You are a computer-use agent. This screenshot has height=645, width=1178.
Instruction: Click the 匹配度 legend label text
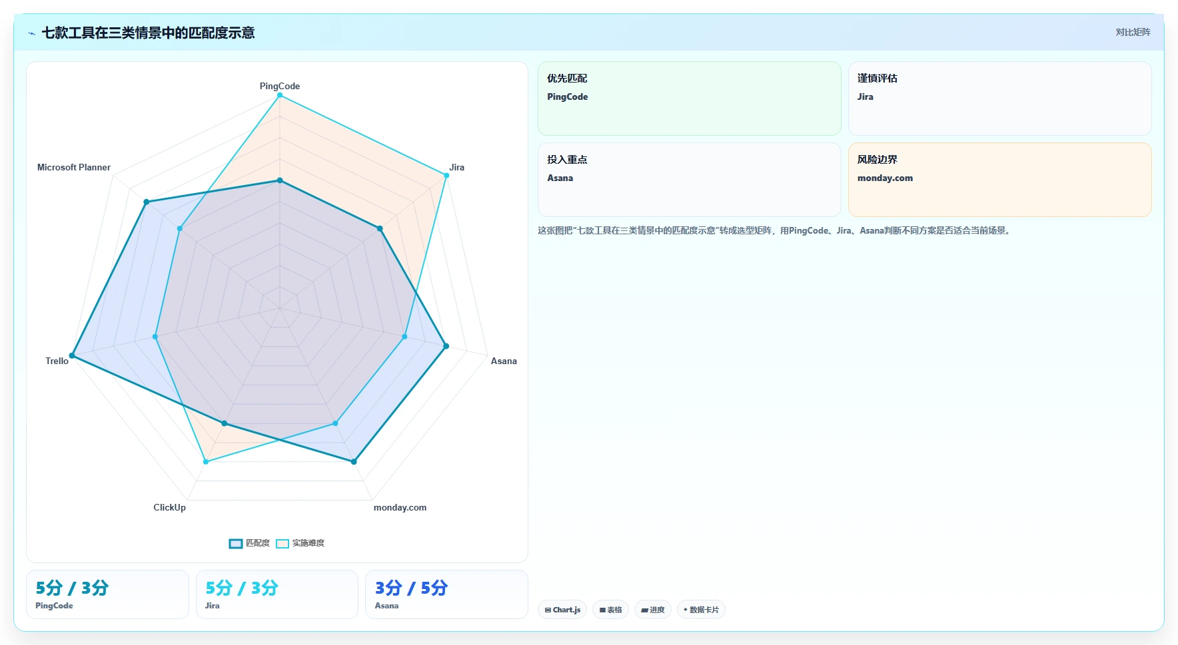tap(258, 543)
